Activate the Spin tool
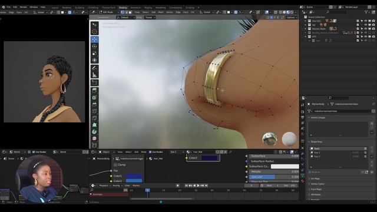Screen dimensions: 377x212 pyautogui.click(x=94, y=132)
